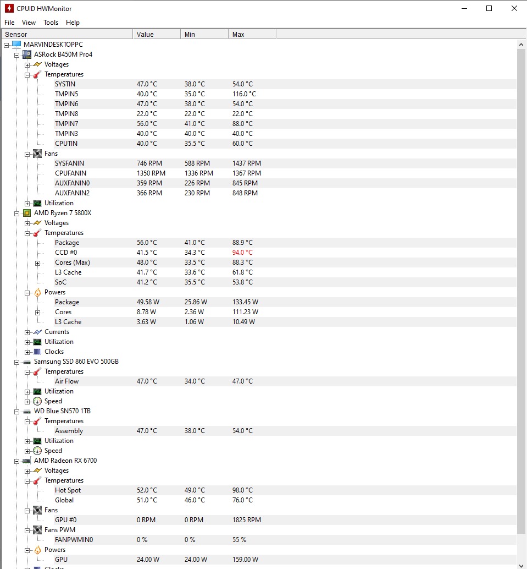The width and height of the screenshot is (527, 569).
Task: Click the thermometer icon under Samsung SSD
Action: click(37, 371)
